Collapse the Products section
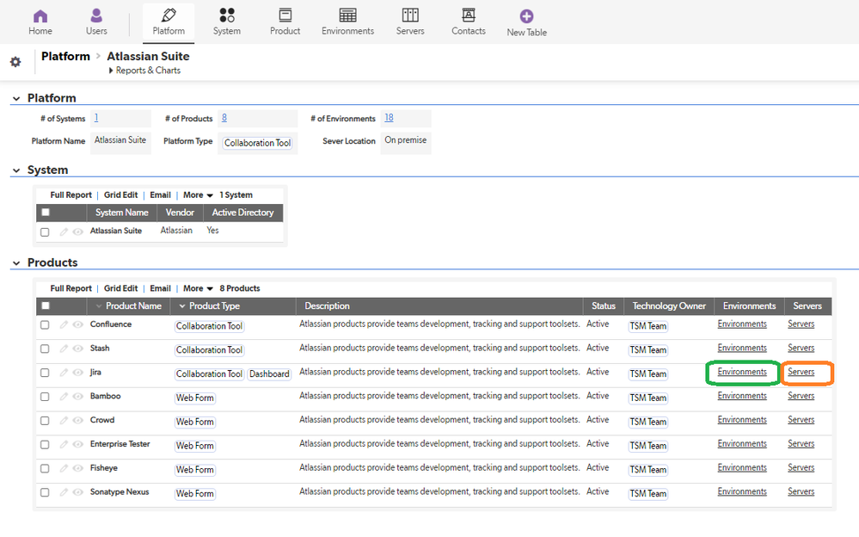 pos(16,263)
